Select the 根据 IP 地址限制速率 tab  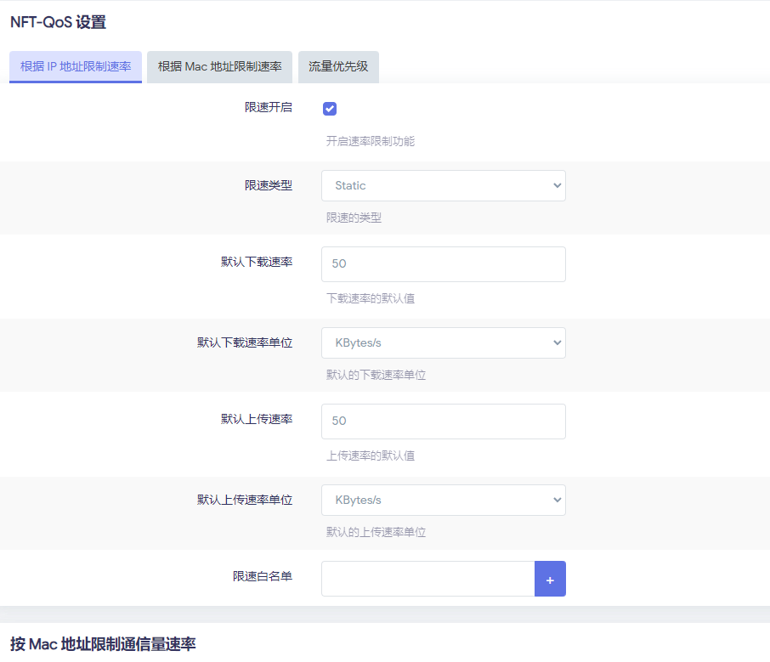75,66
